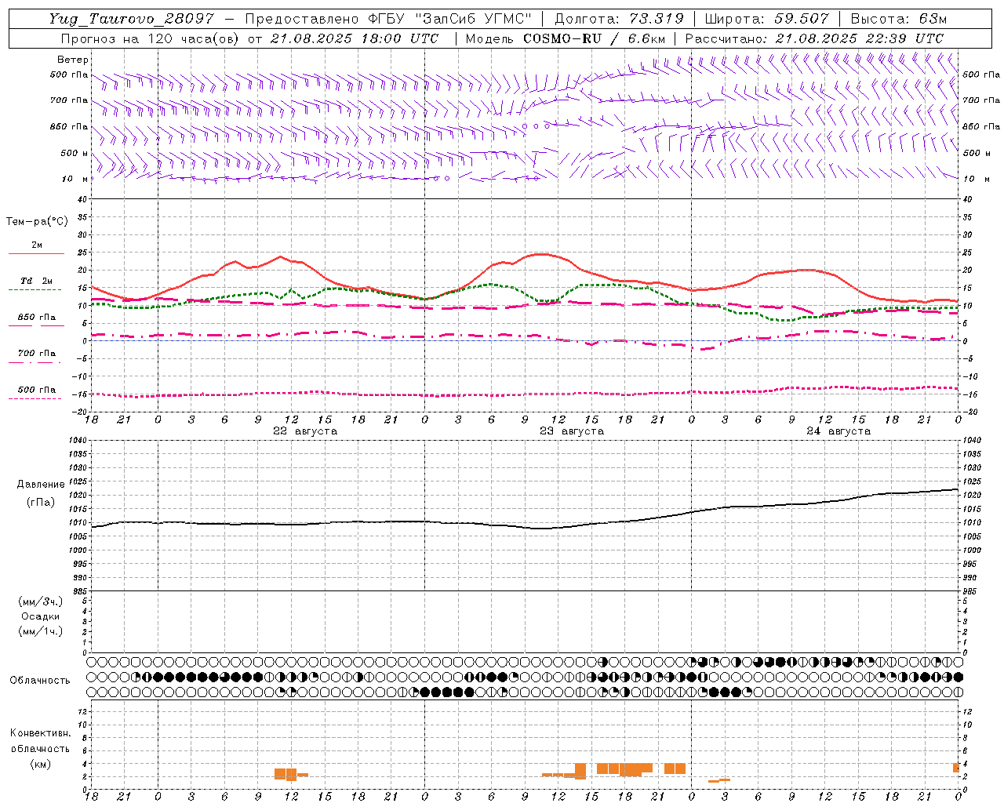Click the 'Облачность' cloud cover label
The height and width of the screenshot is (803, 1004).
[x=40, y=681]
